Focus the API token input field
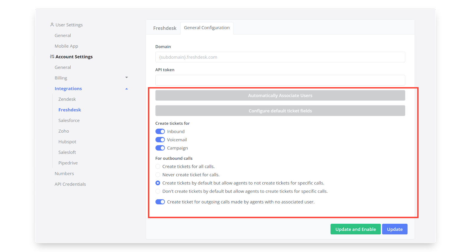 [280, 80]
